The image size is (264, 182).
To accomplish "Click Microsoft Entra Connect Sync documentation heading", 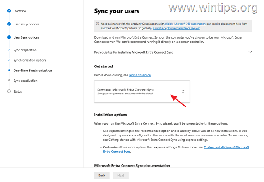I will [132, 166].
